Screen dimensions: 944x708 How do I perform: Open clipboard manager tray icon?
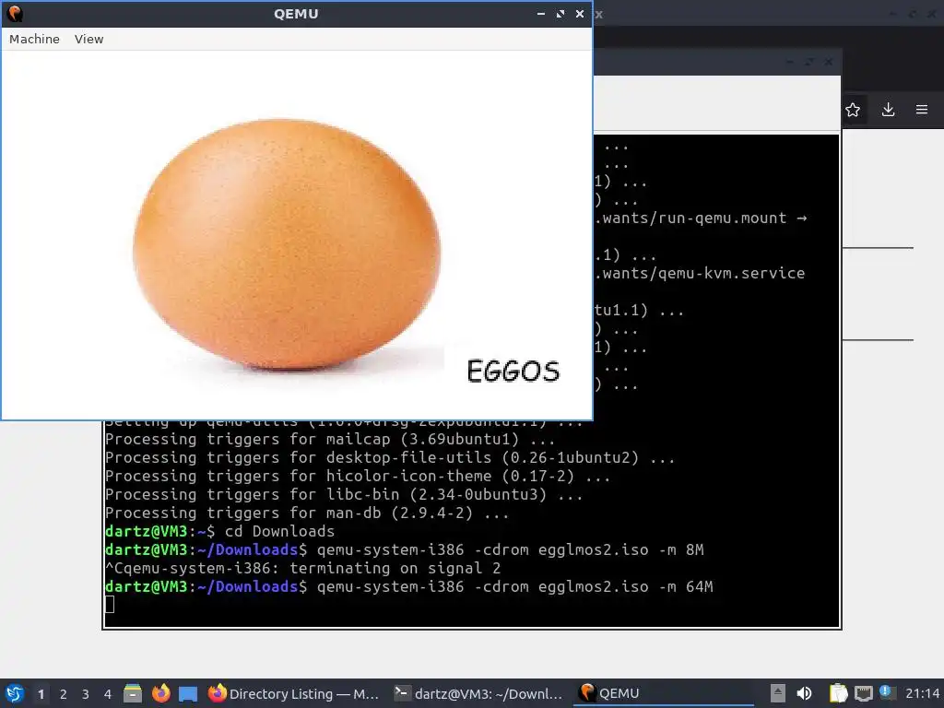838,693
